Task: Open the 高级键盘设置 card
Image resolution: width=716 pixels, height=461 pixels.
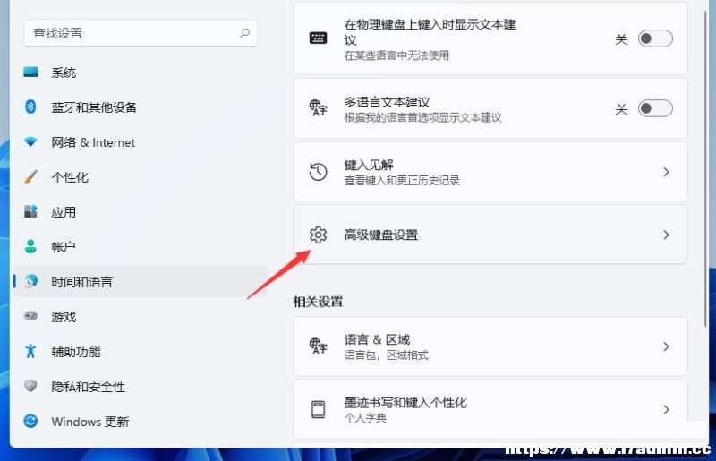Action: pos(490,235)
